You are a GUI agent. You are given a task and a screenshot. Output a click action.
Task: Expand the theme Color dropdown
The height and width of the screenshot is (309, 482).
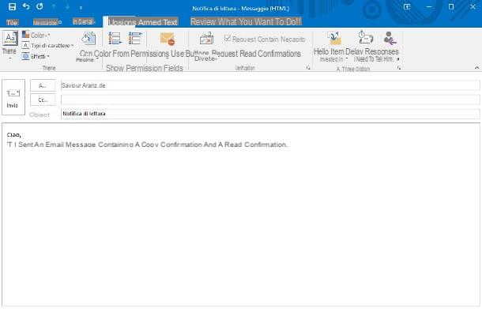[x=36, y=35]
